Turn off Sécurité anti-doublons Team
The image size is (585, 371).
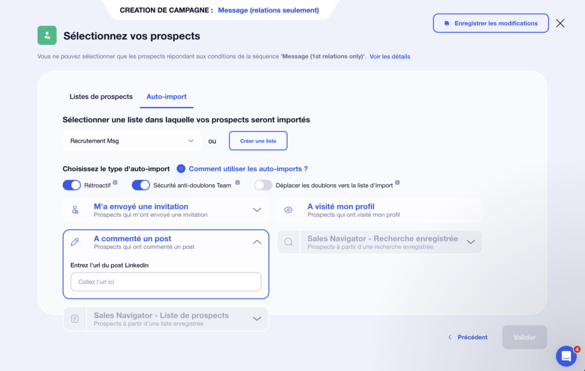coord(141,185)
